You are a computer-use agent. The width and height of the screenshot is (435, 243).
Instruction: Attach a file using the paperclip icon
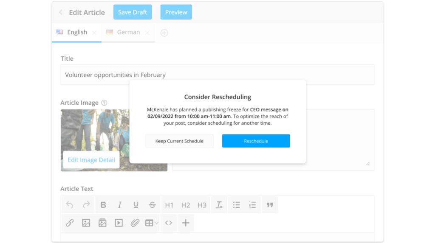coord(135,223)
